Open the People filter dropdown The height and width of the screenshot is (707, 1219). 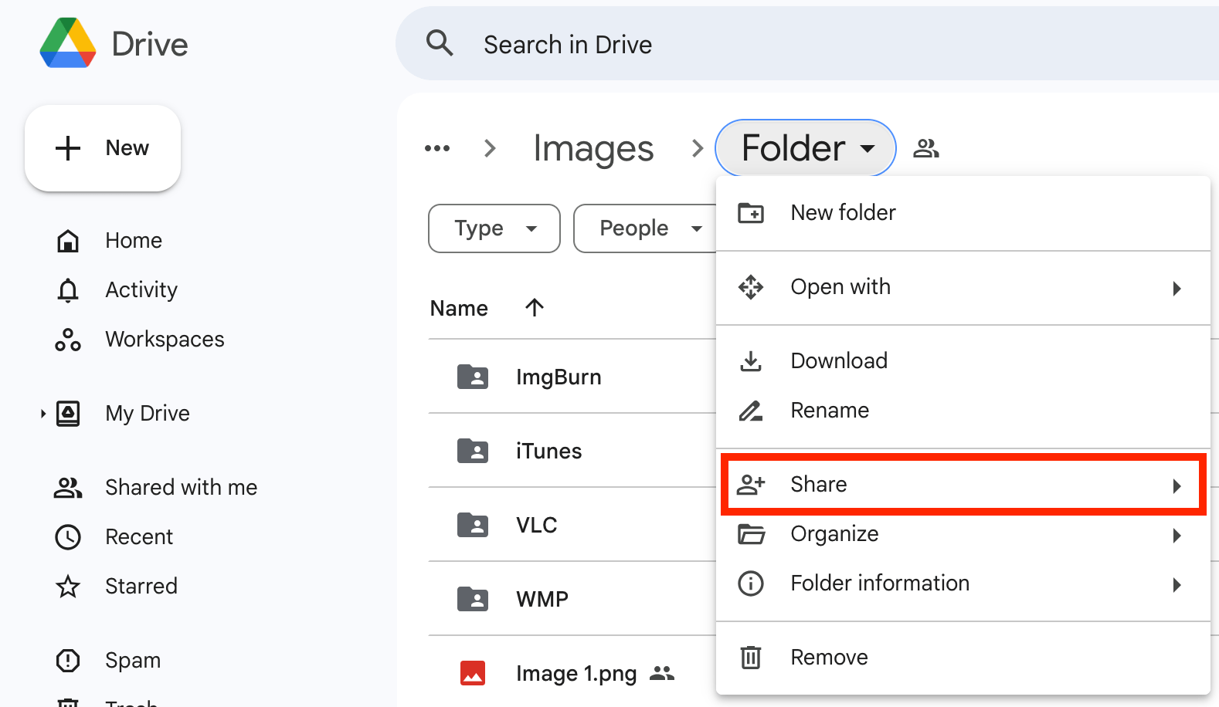pyautogui.click(x=647, y=228)
